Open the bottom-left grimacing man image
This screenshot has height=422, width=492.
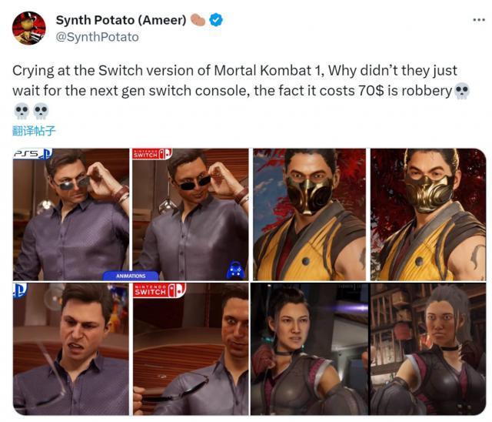tap(71, 349)
